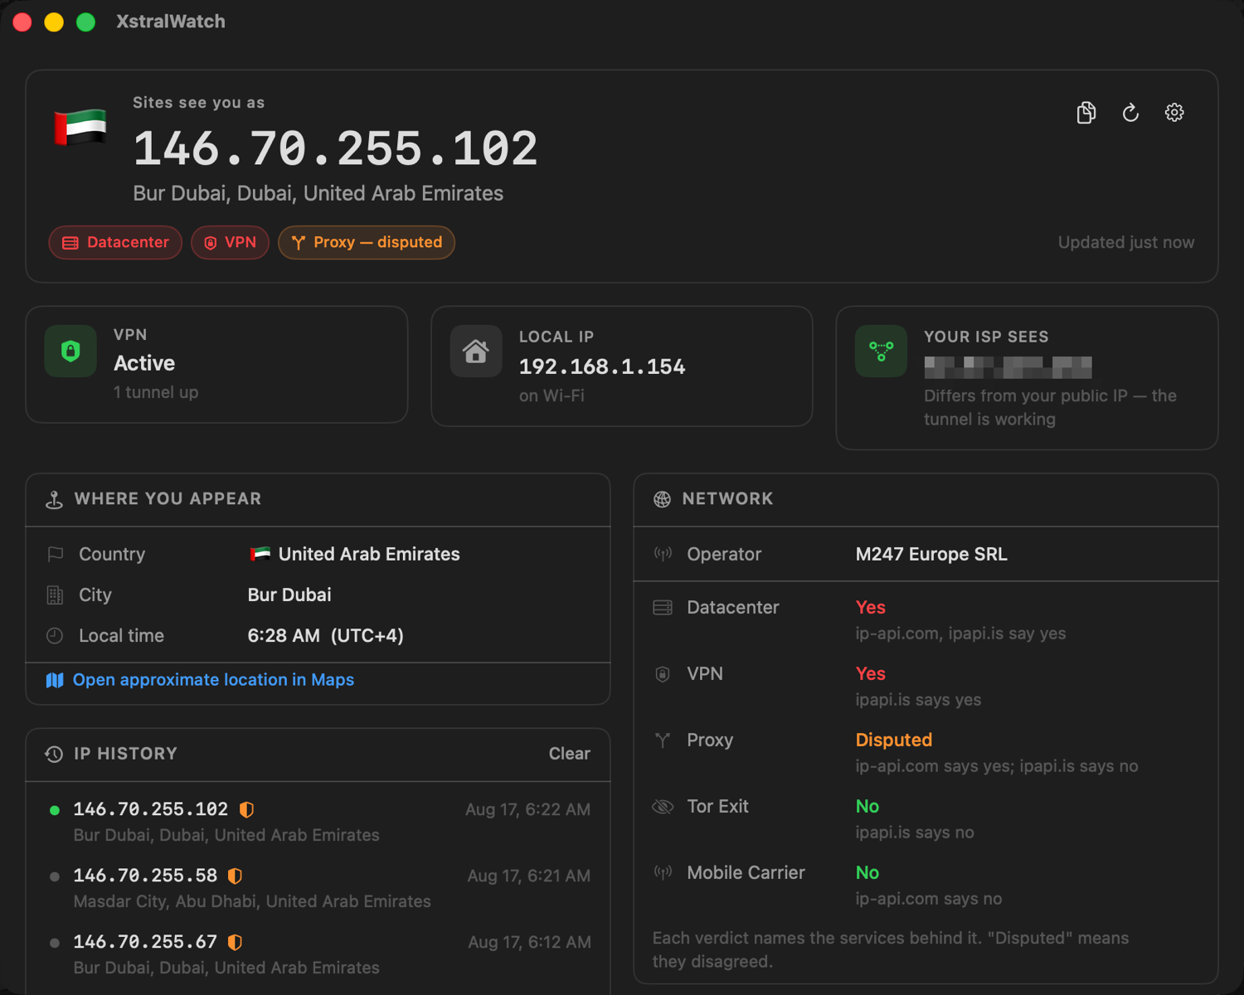The width and height of the screenshot is (1244, 995).
Task: Select history entry 146.70.255.102
Action: 318,821
